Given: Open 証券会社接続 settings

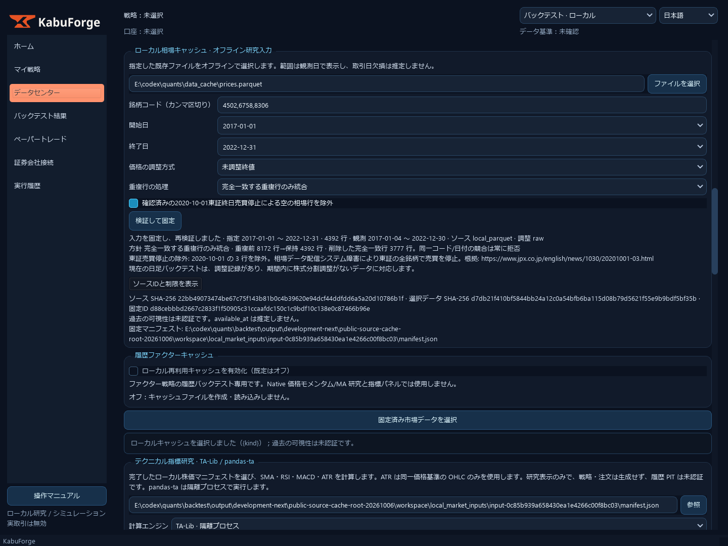Looking at the screenshot, I should (x=57, y=163).
